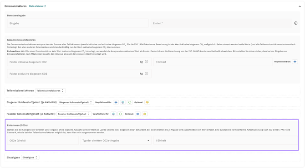Click blue mandatory badge in Biogener Kohlenstoffgehalt row

(116, 102)
